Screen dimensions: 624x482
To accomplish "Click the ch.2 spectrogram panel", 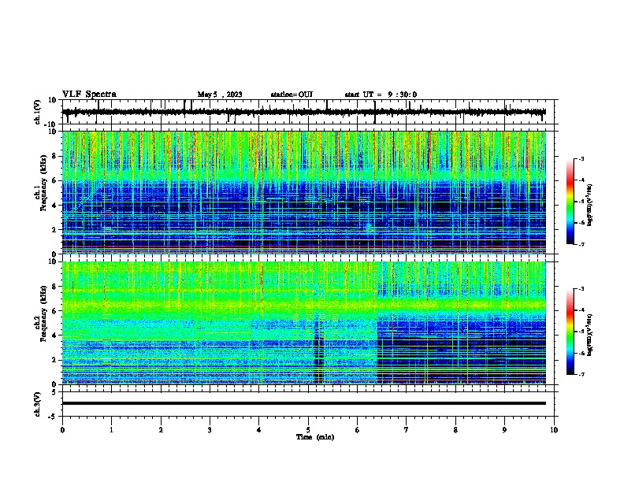I will click(303, 323).
